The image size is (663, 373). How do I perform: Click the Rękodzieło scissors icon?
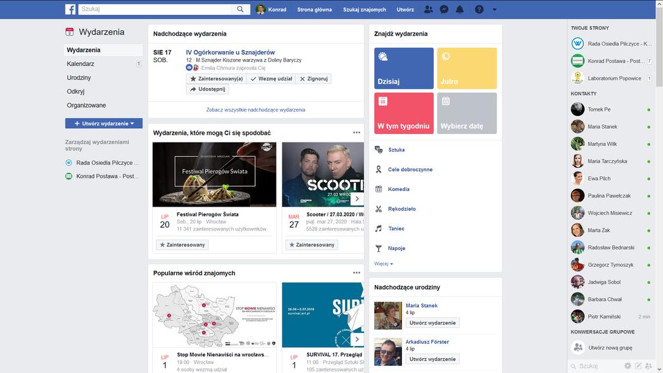tap(378, 209)
